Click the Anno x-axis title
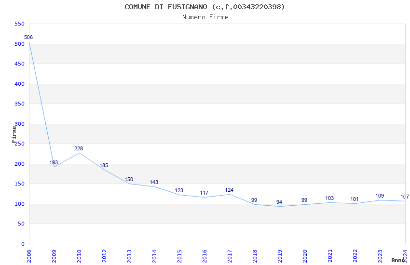The width and height of the screenshot is (410, 265). pos(398,260)
